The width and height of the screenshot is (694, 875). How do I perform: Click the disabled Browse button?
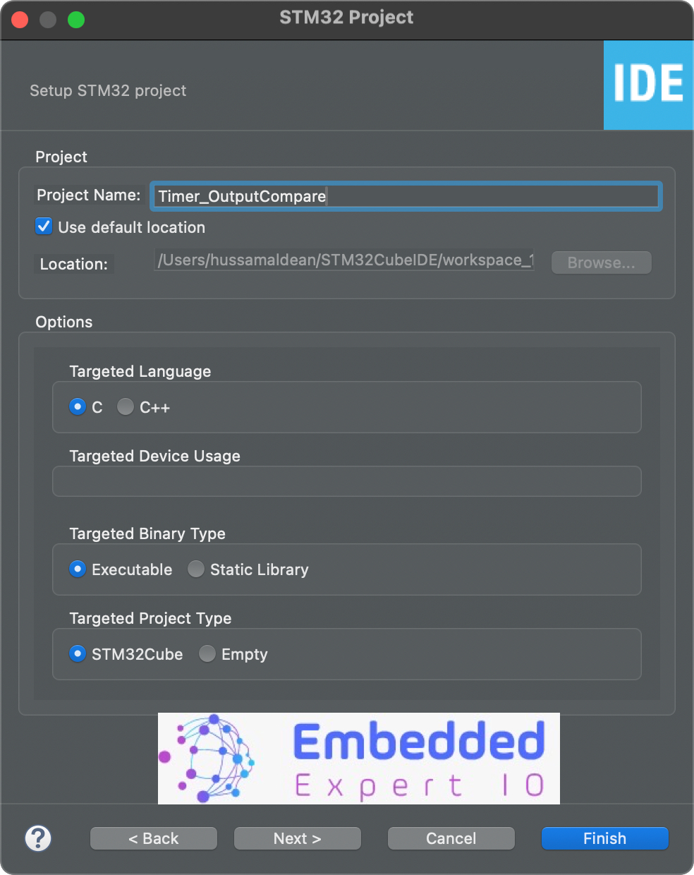(x=601, y=262)
